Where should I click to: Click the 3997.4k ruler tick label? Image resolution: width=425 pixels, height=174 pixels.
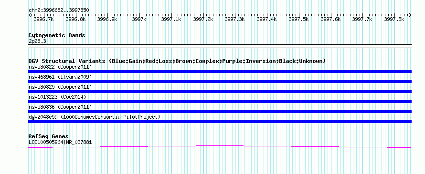267,19
